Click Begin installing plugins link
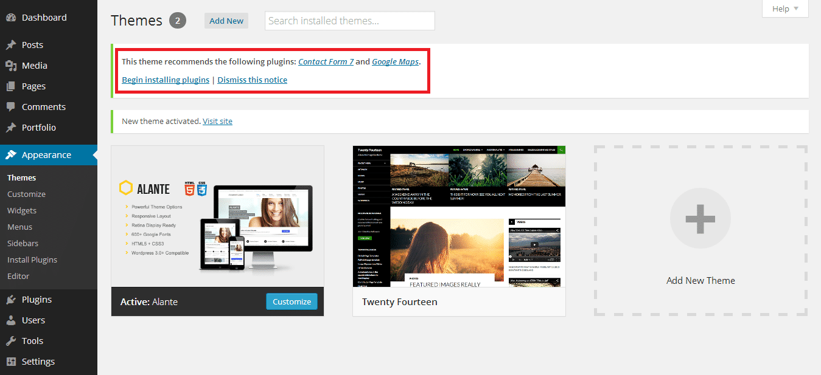 166,80
